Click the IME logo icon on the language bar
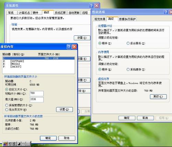 5,144
